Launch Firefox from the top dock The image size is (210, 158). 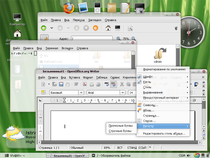pyautogui.click(x=69, y=8)
